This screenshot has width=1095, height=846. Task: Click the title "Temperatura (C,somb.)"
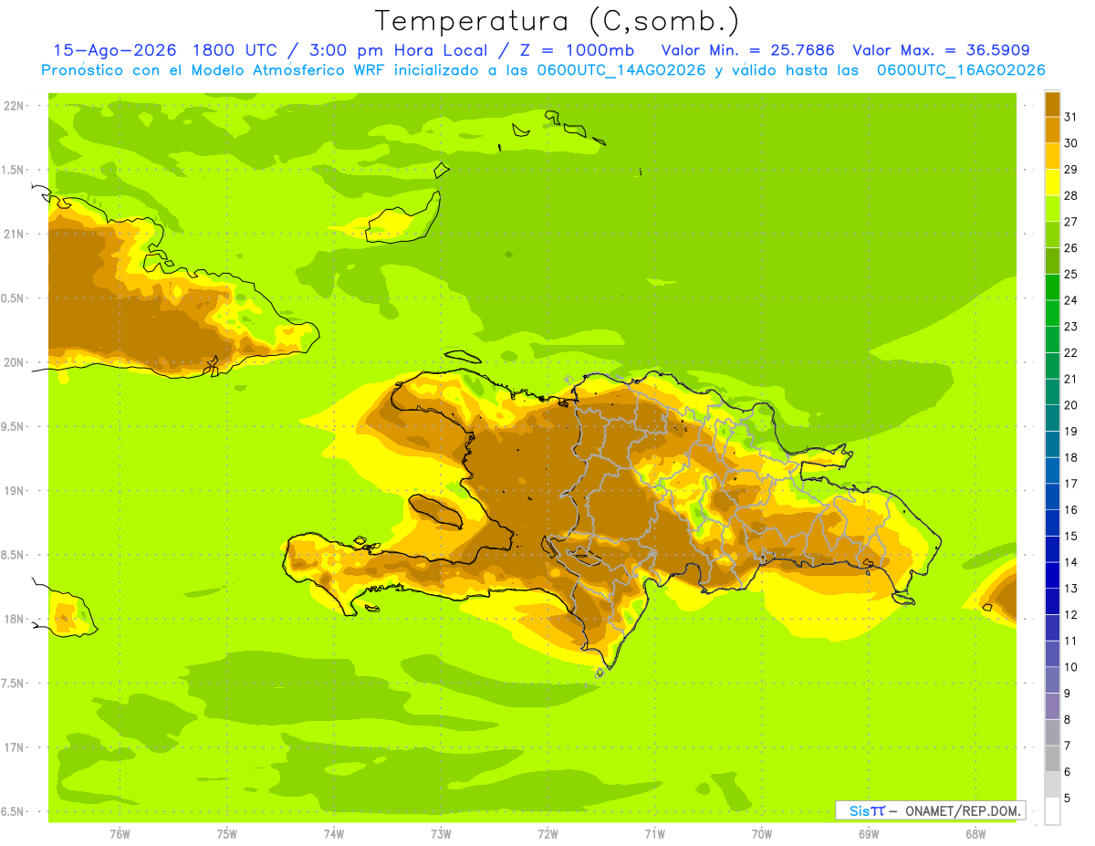tap(557, 21)
